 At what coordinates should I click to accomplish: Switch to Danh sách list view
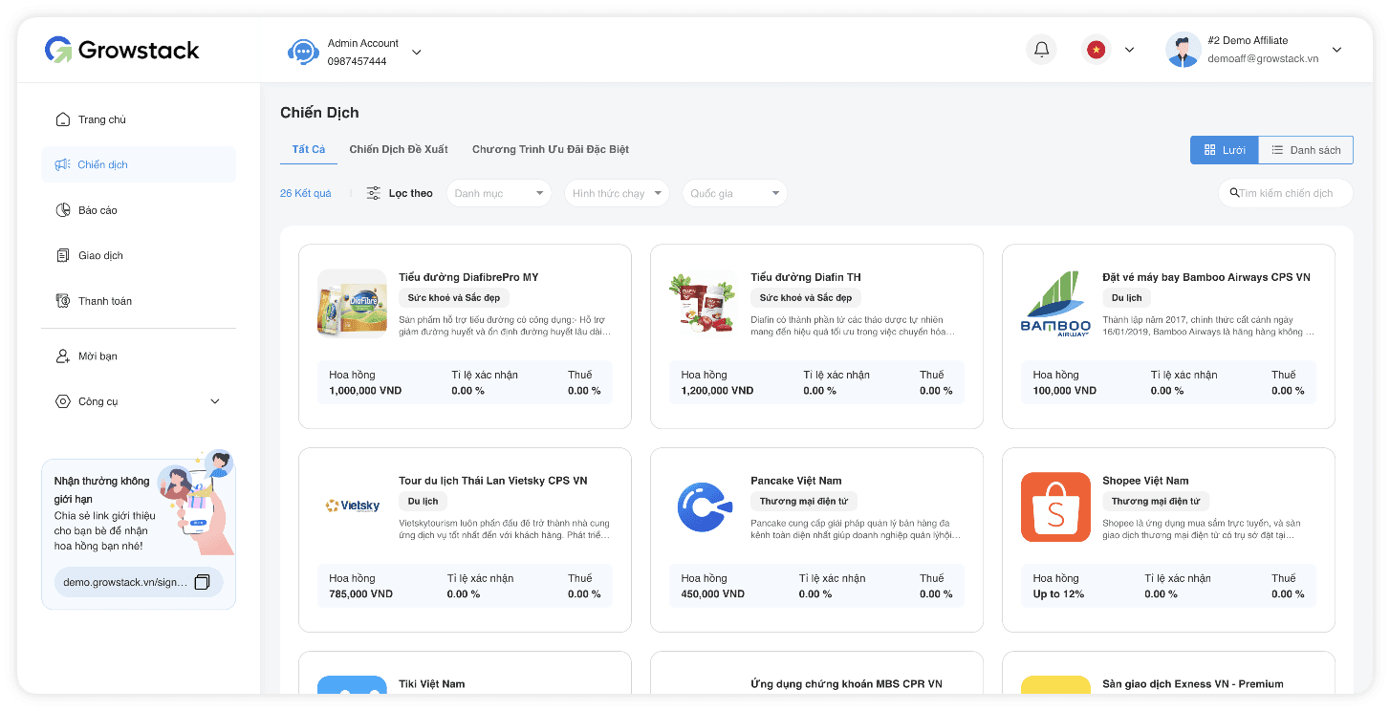[1306, 150]
